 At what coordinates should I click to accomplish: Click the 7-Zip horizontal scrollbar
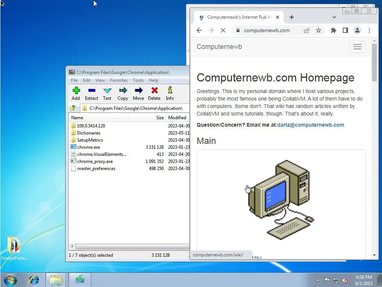pos(132,247)
